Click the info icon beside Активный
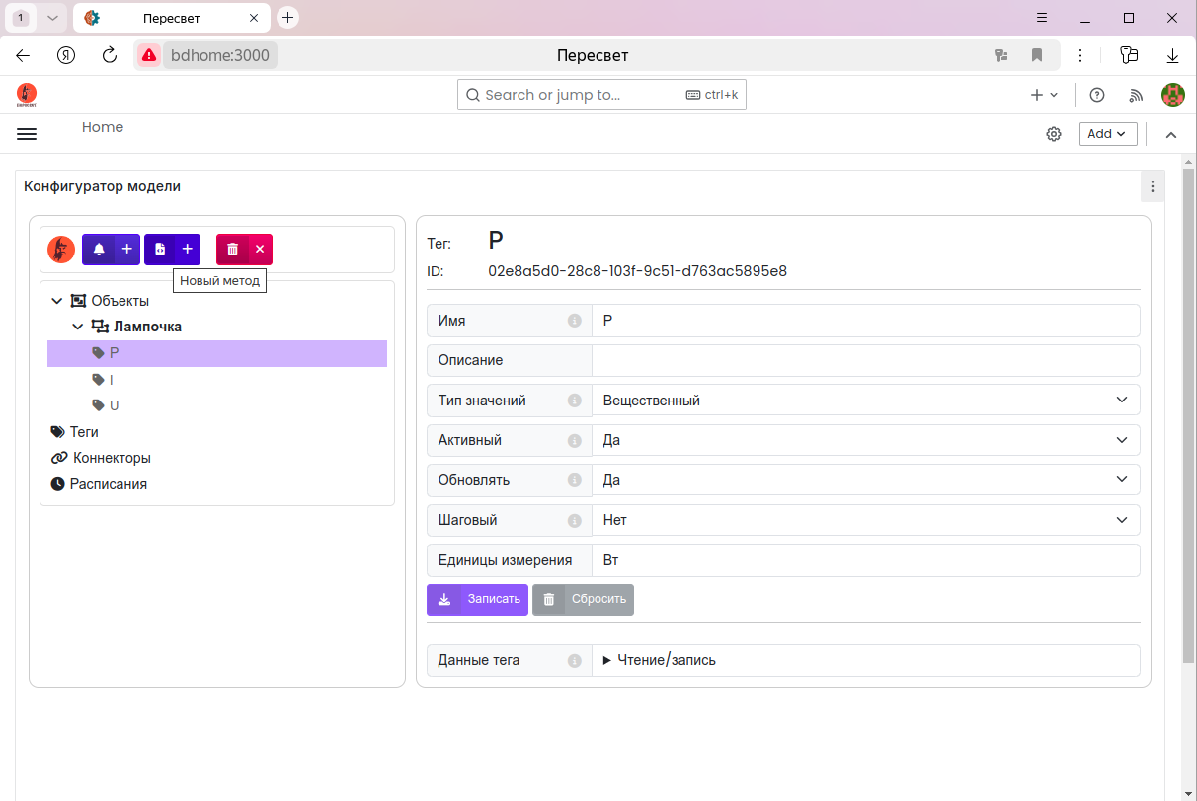Viewport: 1197px width, 801px height. click(574, 441)
